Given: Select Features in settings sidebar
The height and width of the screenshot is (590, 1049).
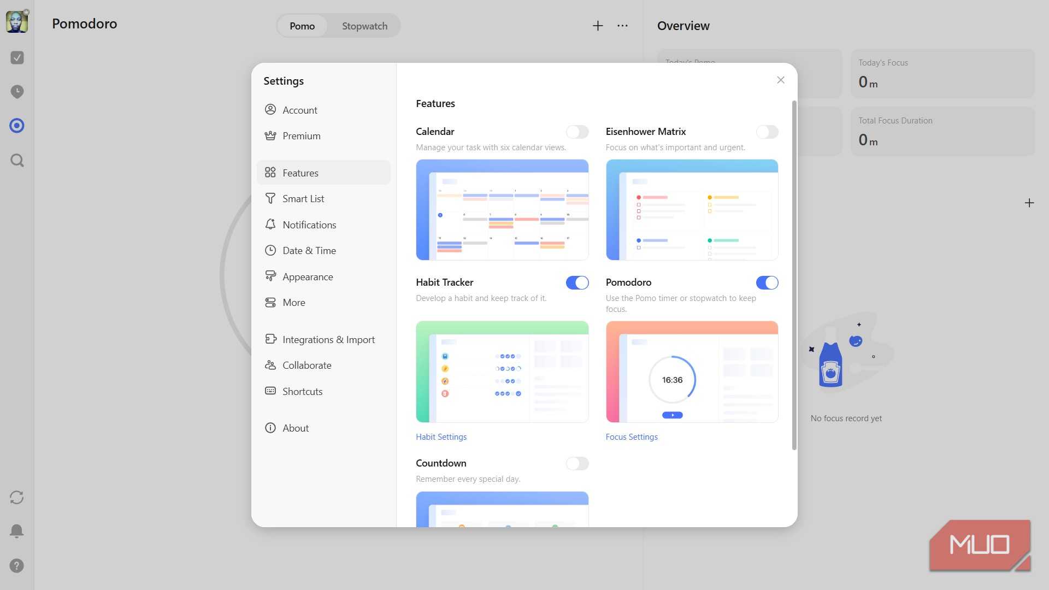Looking at the screenshot, I should (x=323, y=173).
